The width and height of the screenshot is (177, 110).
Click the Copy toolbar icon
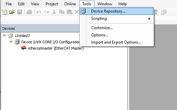coord(62,12)
